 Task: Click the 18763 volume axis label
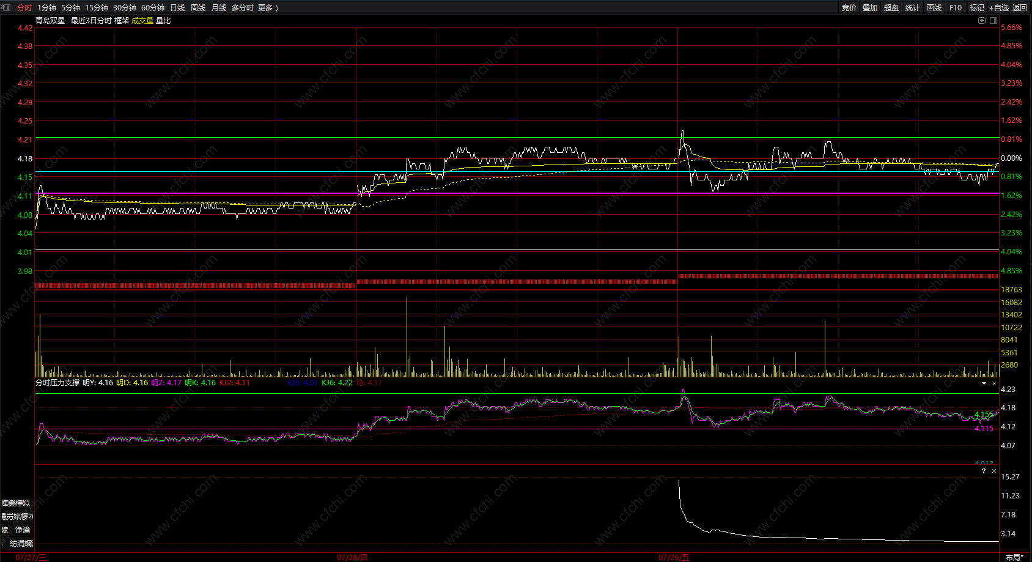click(1011, 290)
